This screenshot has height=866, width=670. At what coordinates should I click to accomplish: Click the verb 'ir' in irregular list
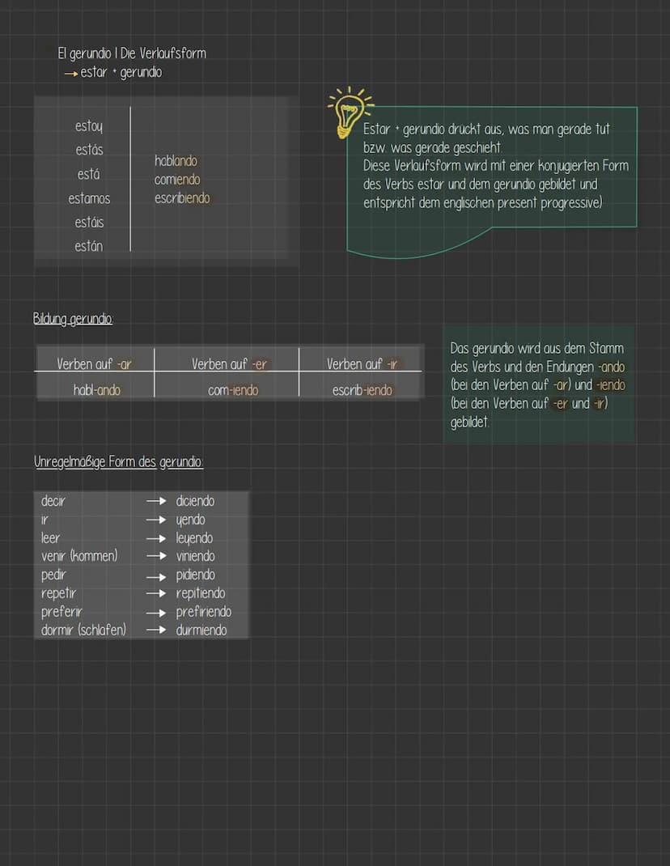click(x=45, y=520)
